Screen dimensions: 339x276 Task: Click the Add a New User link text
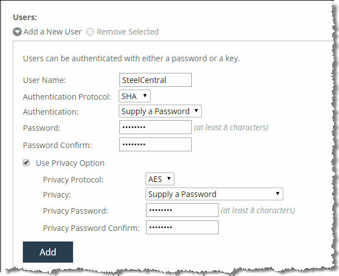52,32
